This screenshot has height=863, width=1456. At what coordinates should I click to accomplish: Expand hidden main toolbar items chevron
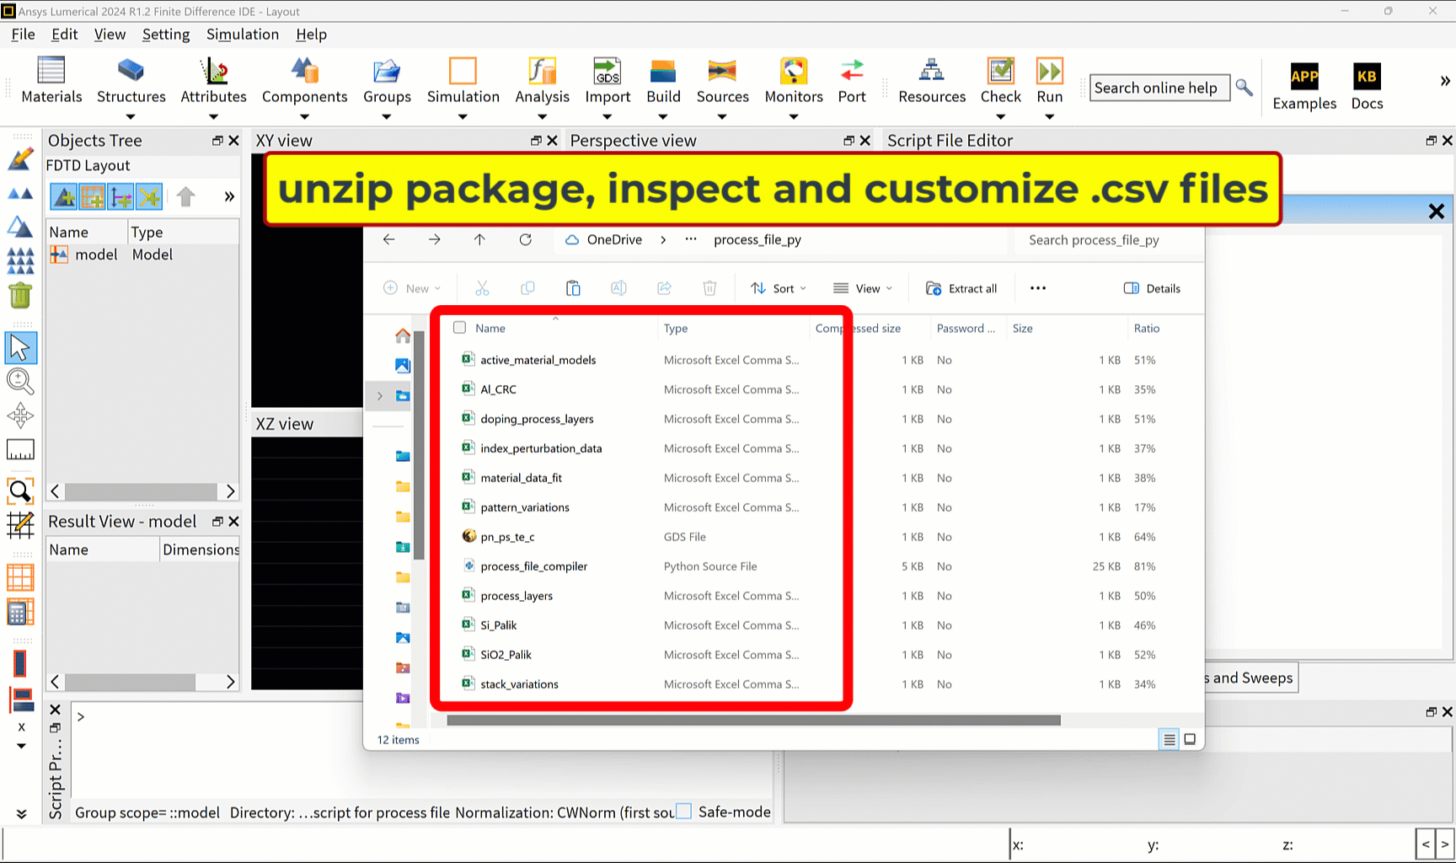click(x=1444, y=82)
